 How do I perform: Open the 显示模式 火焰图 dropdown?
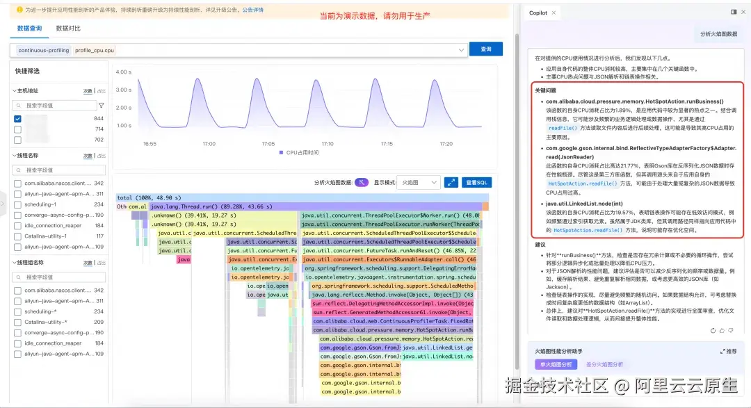[x=419, y=182]
